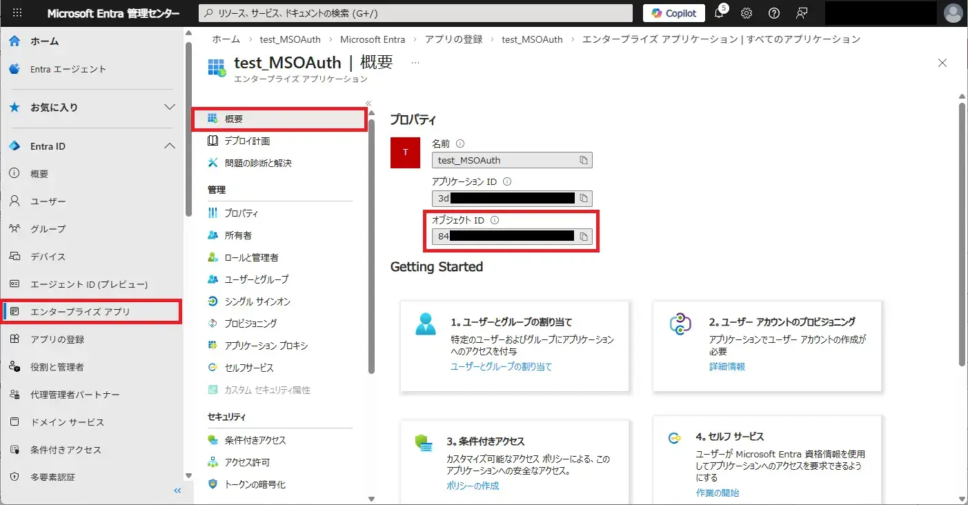Select エンタープライズ アプリ in left navigation
The width and height of the screenshot is (968, 505).
80,312
